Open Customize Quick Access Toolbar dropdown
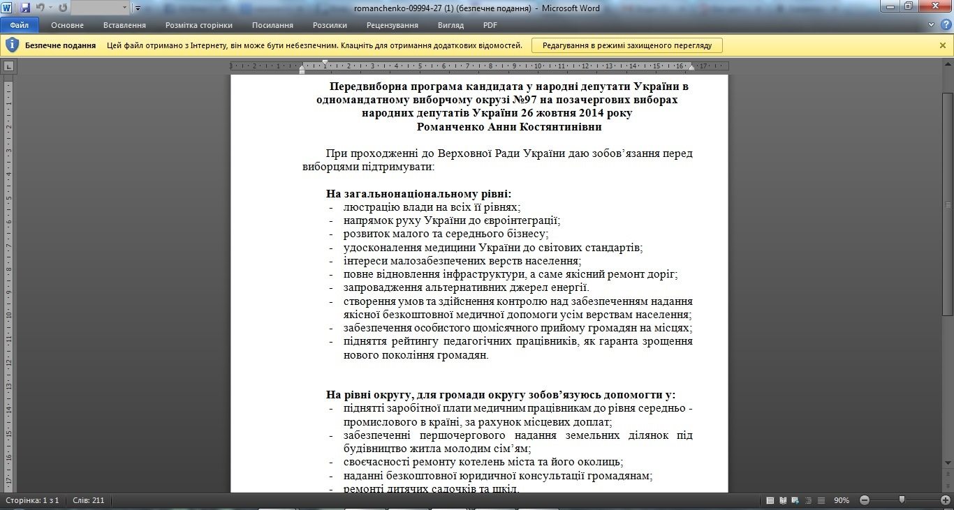This screenshot has height=510, width=954. pyautogui.click(x=138, y=8)
